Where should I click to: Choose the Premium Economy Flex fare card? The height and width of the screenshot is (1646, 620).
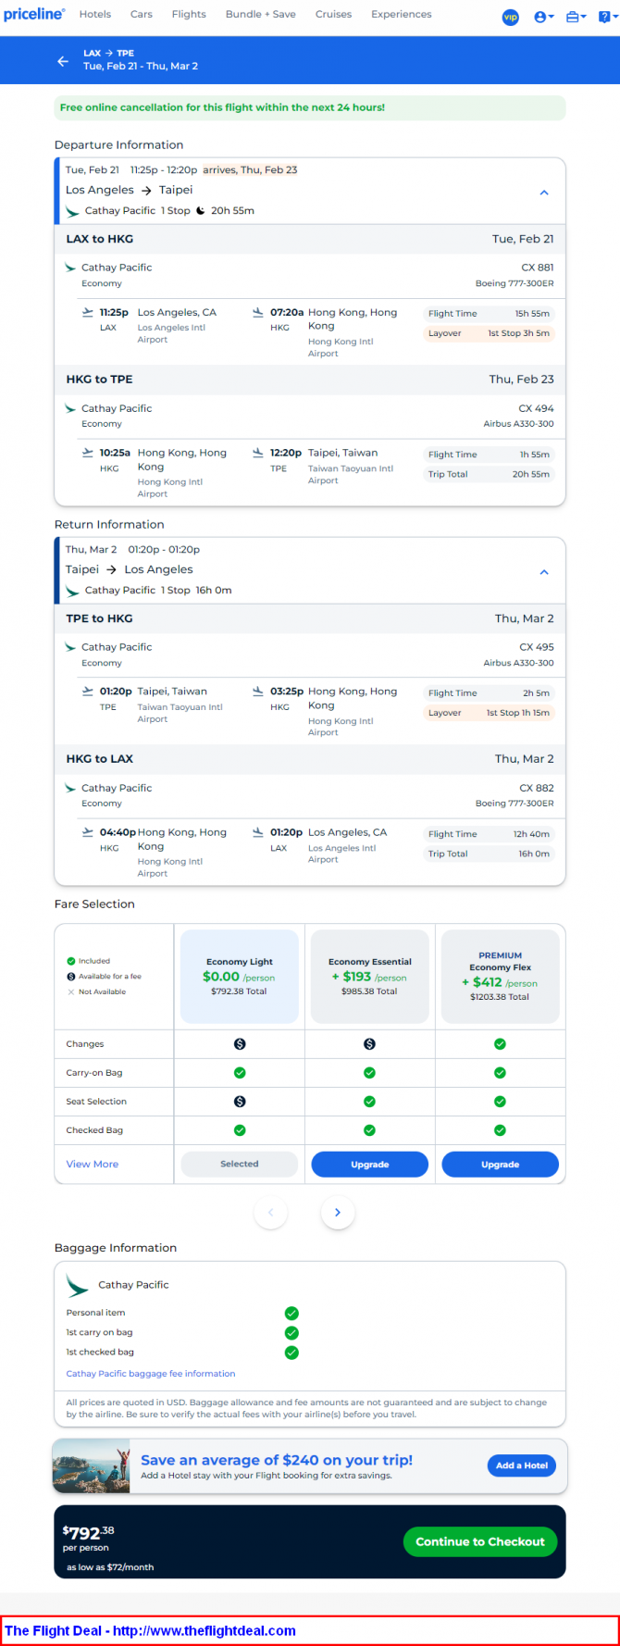click(500, 977)
